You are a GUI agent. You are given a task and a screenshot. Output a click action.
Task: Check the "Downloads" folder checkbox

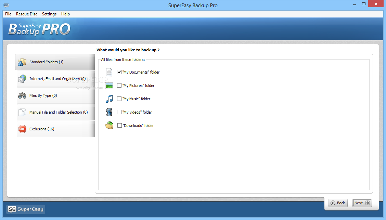click(119, 125)
